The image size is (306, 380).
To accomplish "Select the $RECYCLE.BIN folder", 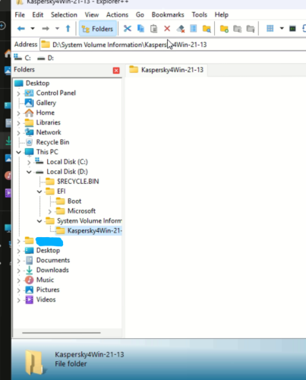I will pyautogui.click(x=77, y=182).
